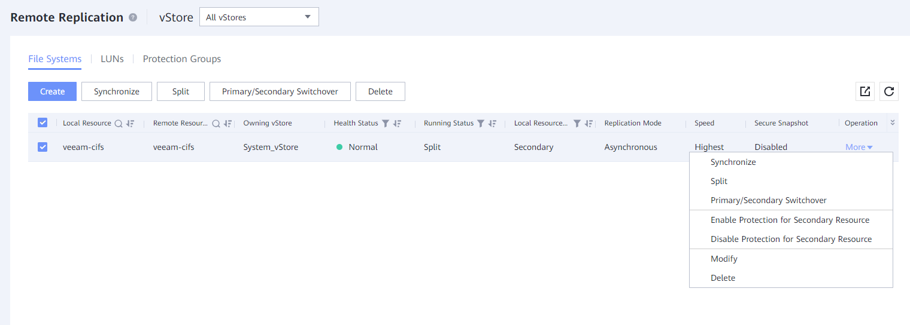Screen dimensions: 910x325
Task: Choose Enable Protection for Secondary Resource
Action: click(x=790, y=220)
